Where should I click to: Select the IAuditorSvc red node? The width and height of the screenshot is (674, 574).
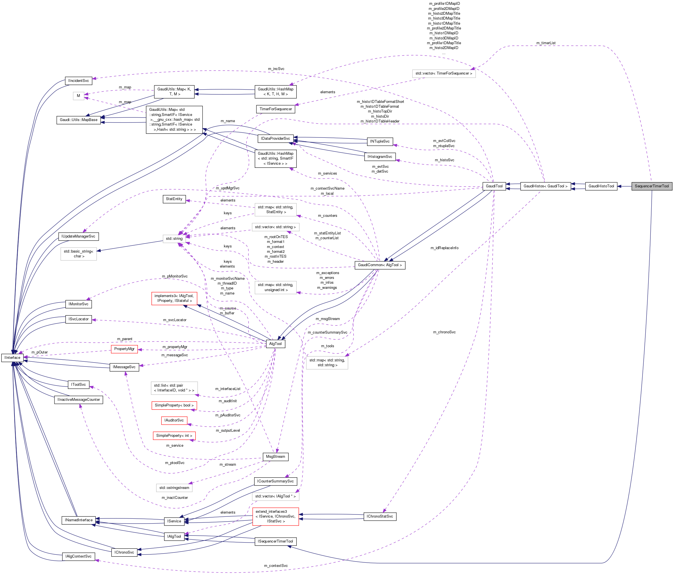(174, 420)
